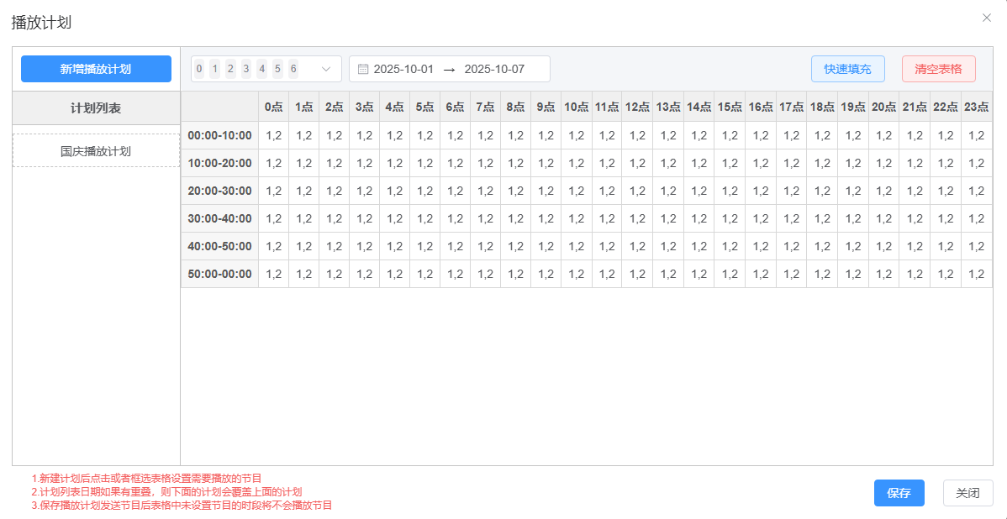Click the cell at 23点 column, 30:00-40:00 row

(976, 218)
